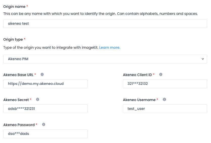Screen dimensions: 211x143
Task: Follow the Learn more link
Action: pyautogui.click(x=110, y=47)
